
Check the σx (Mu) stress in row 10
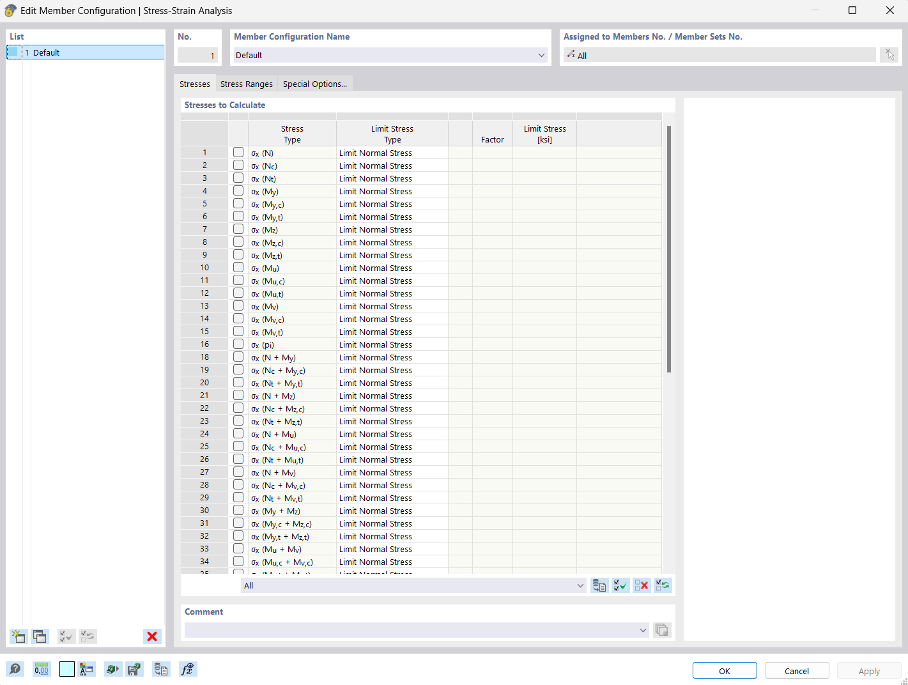click(238, 267)
